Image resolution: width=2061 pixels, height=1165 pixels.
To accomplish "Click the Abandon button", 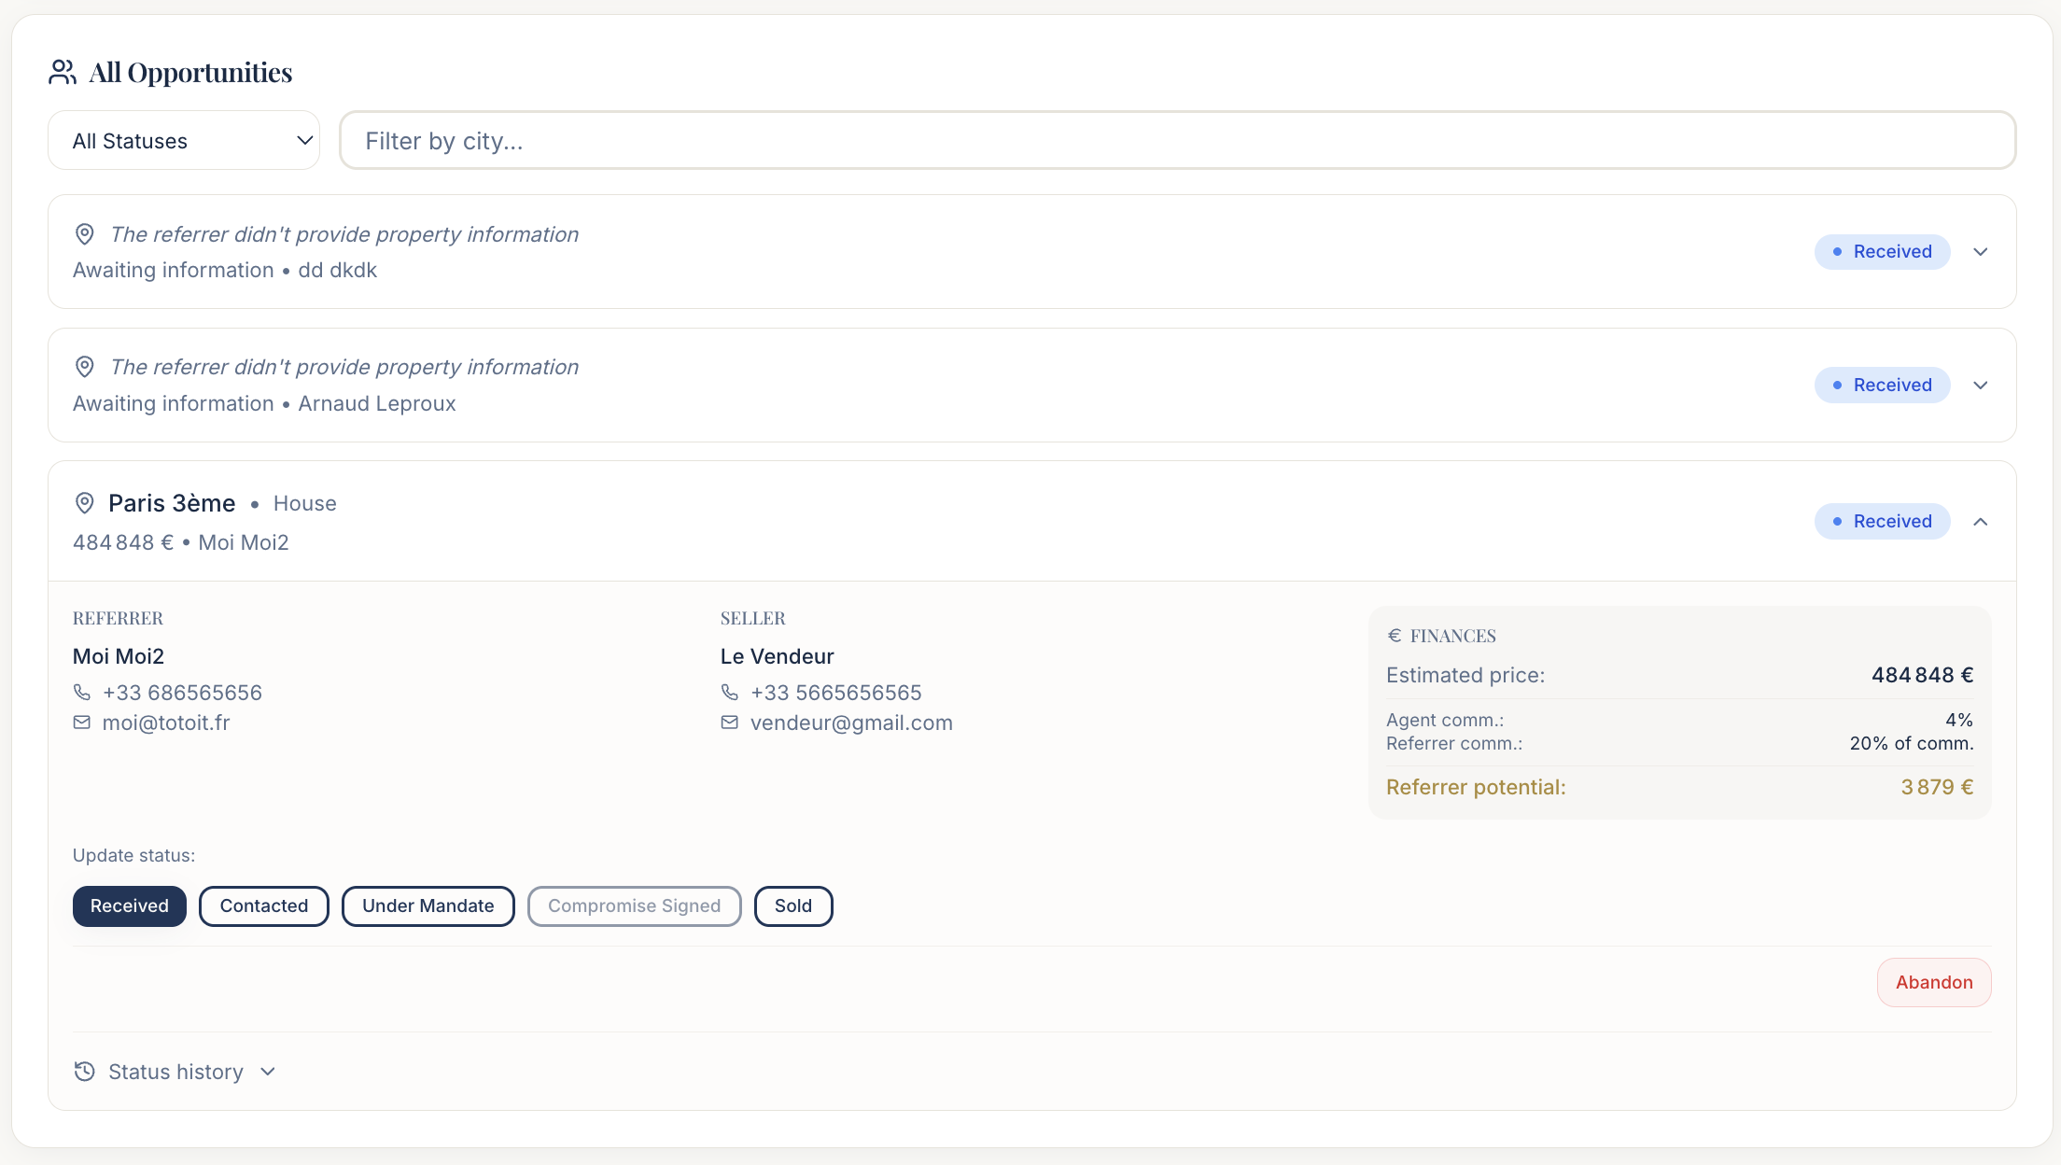I will coord(1934,982).
